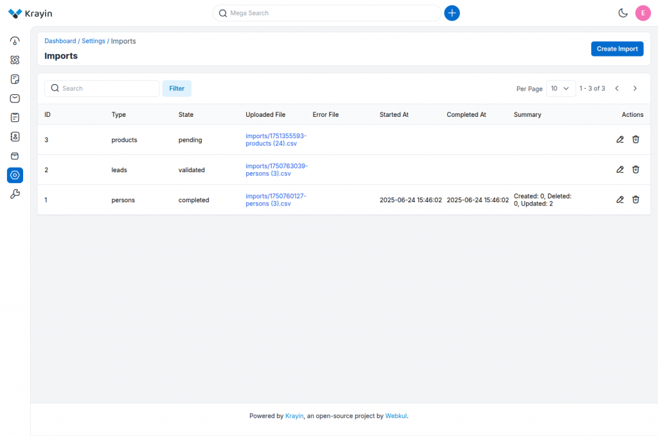
Task: Open the Activities sidebar icon
Action: [x=15, y=118]
